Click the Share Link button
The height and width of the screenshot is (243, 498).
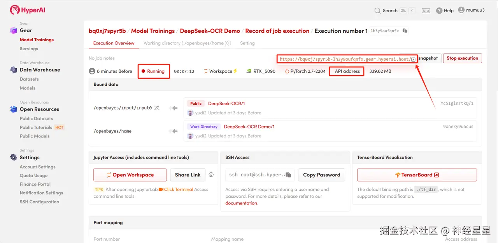[x=188, y=175]
